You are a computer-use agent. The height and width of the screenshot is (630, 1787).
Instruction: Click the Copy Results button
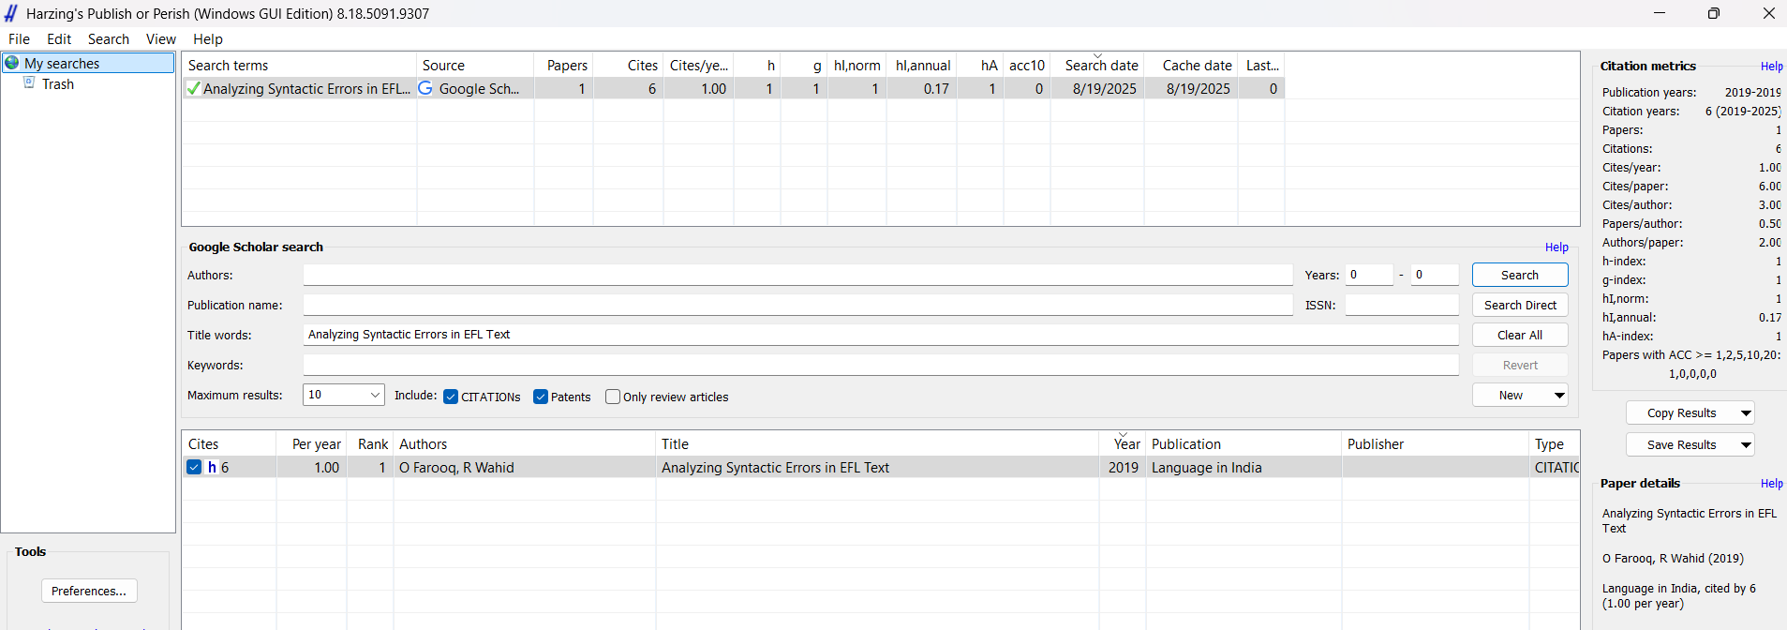click(1681, 413)
